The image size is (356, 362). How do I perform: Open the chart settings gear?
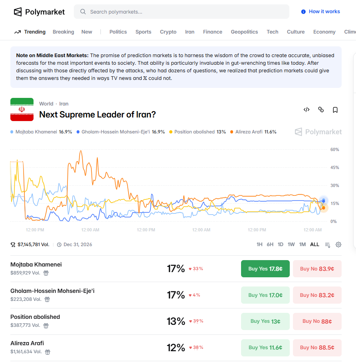338,245
